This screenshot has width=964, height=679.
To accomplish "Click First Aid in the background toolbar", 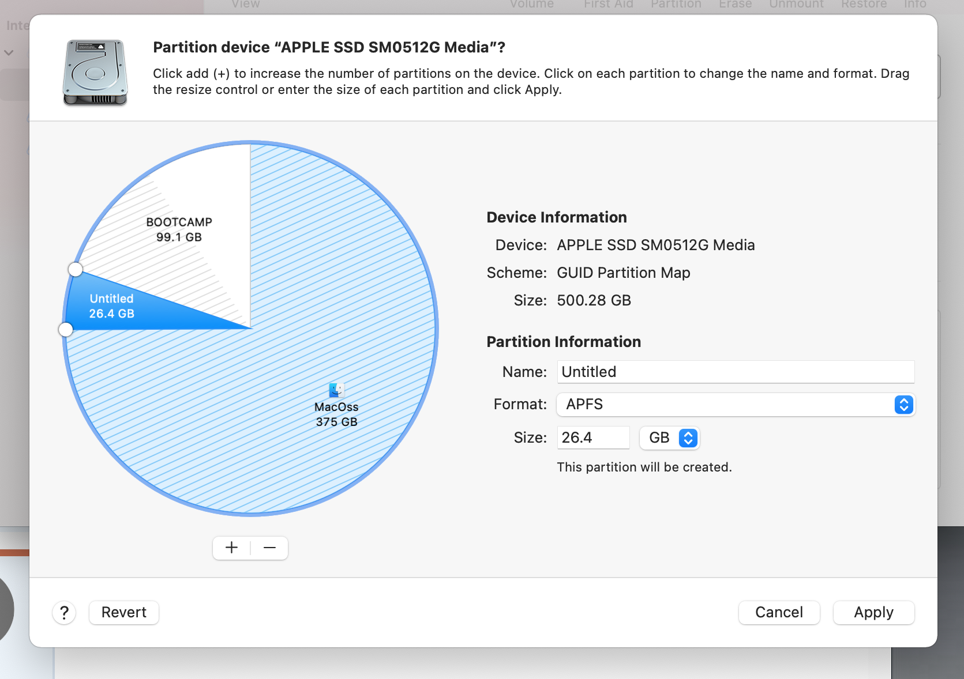I will coord(608,5).
